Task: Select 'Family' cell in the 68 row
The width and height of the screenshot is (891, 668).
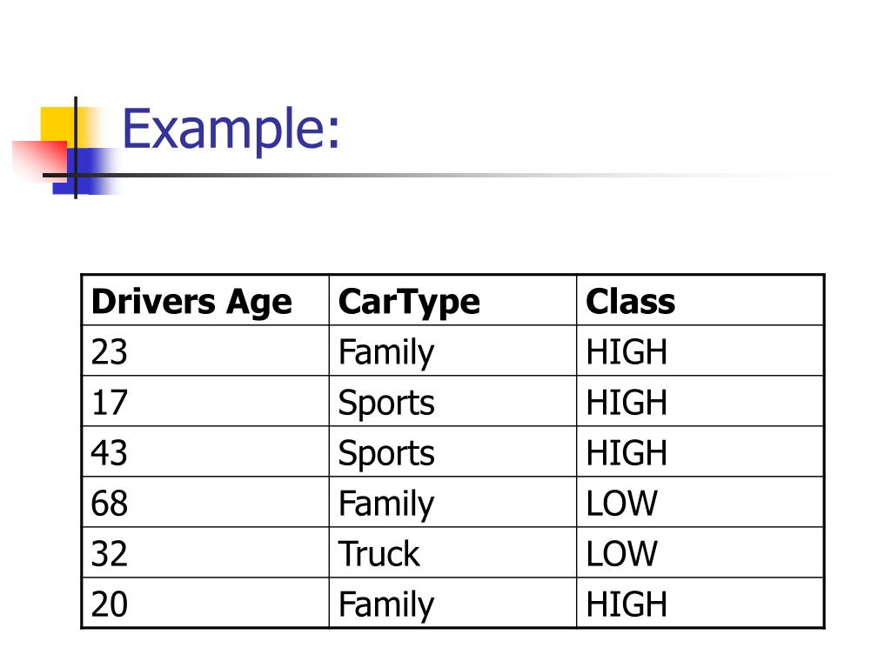Action: pyautogui.click(x=452, y=502)
